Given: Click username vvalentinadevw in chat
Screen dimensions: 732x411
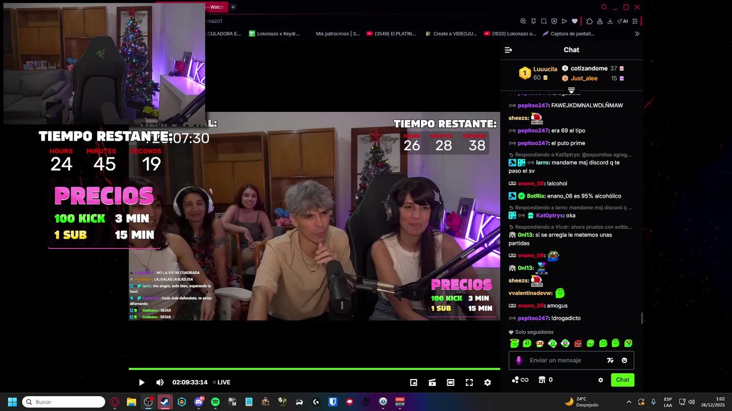Looking at the screenshot, I should [530, 293].
